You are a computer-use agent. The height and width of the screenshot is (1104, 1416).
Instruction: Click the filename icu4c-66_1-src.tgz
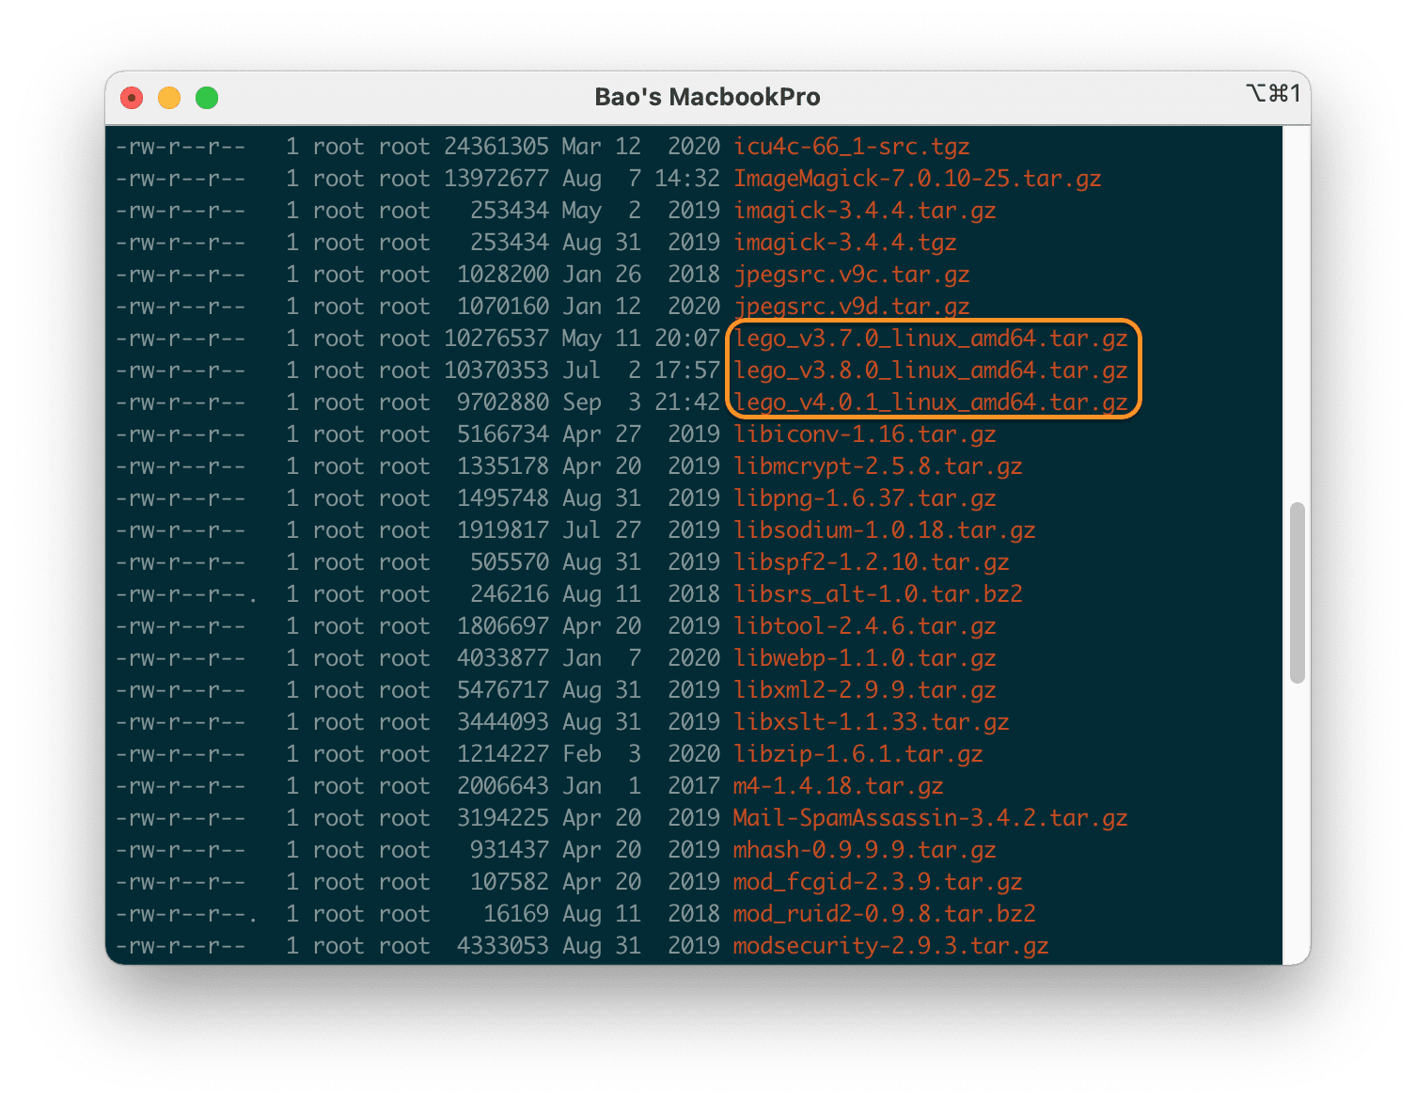pos(851,148)
